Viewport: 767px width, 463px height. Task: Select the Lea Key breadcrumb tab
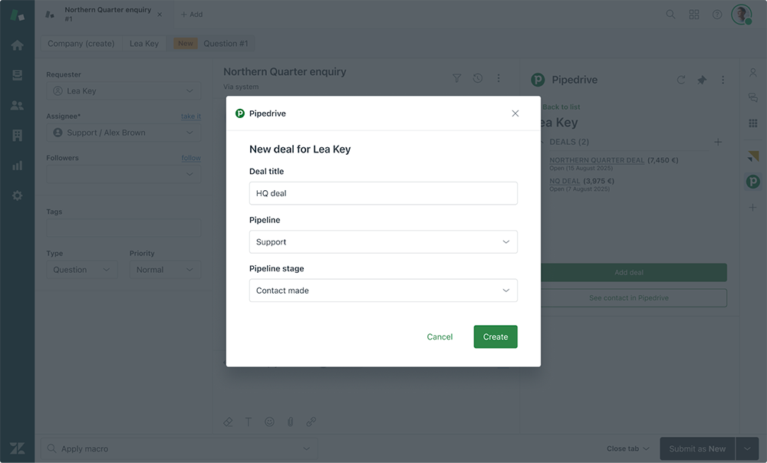pyautogui.click(x=144, y=44)
